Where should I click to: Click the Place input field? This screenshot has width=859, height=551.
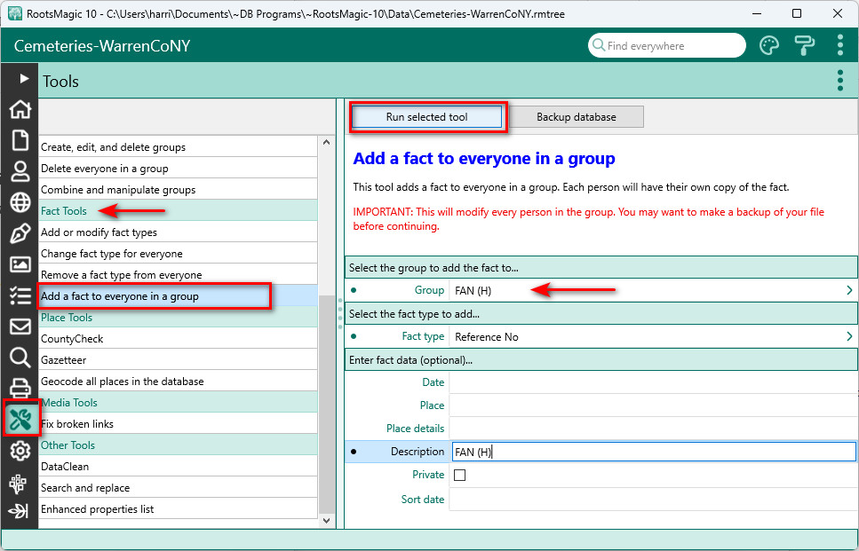(x=654, y=405)
